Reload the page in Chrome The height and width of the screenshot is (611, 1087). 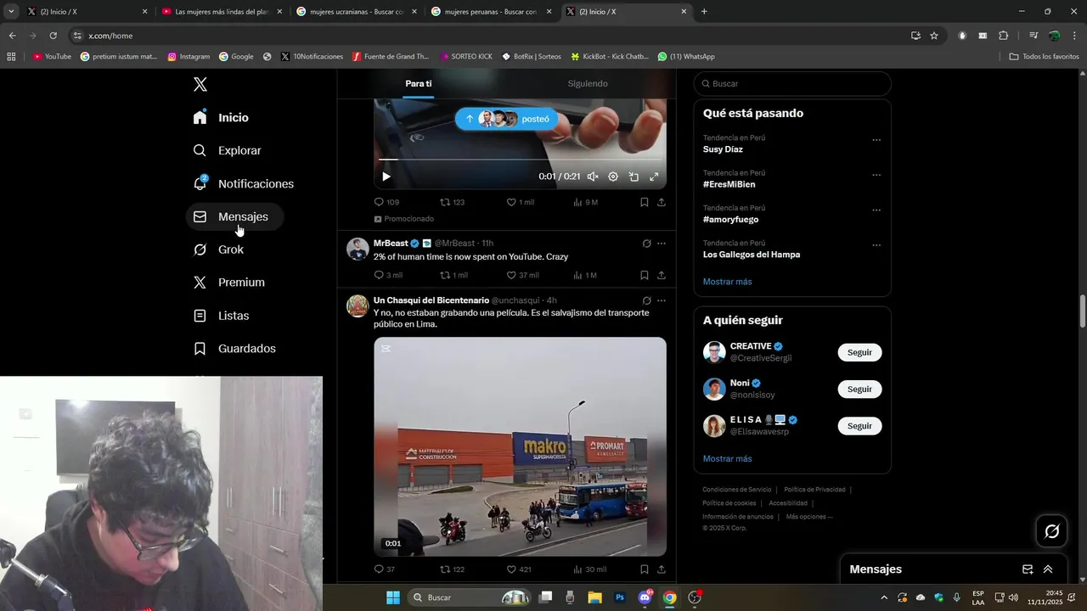point(53,36)
